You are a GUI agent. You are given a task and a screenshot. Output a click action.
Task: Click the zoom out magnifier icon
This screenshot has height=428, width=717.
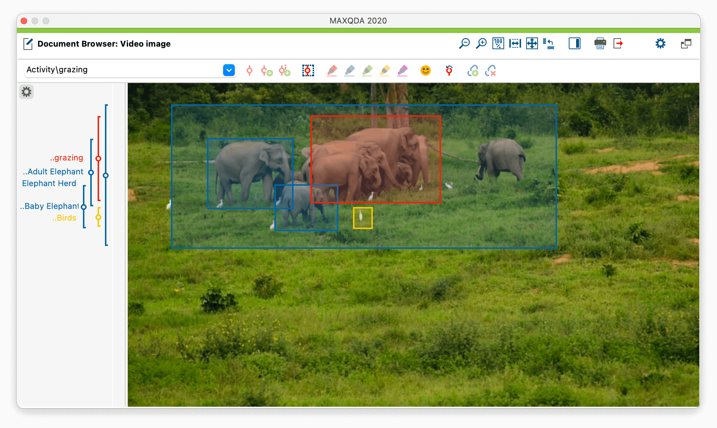tap(464, 44)
